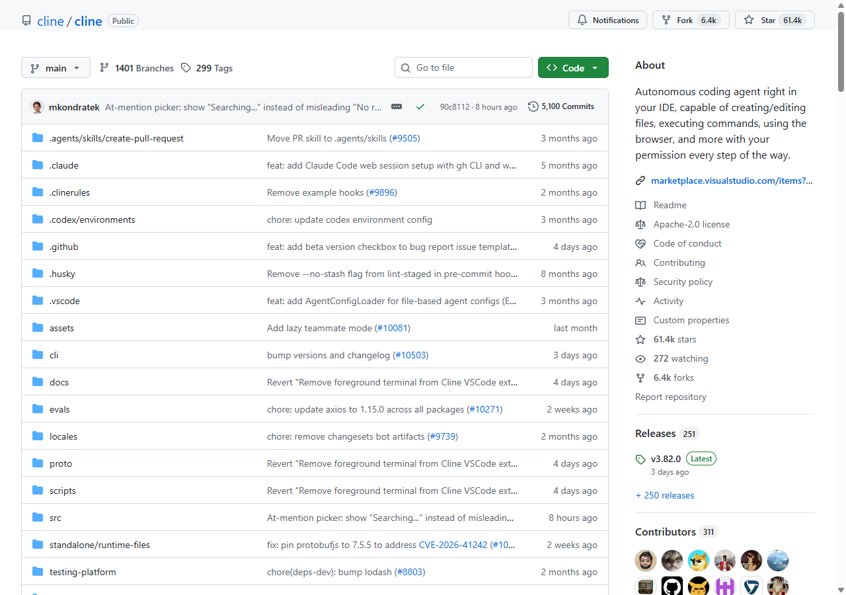Open 5,100 Commits history link
Viewport: 846px width, 595px height.
click(x=561, y=106)
